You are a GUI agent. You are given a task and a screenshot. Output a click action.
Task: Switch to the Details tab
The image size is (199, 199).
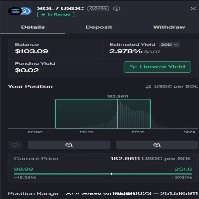(x=33, y=27)
